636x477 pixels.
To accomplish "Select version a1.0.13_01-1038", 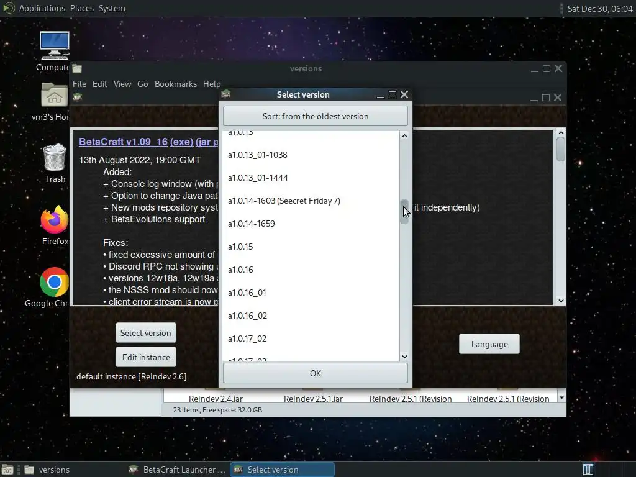I will pos(311,155).
